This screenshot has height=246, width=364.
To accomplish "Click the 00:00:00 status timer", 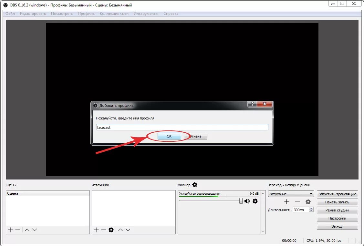I will 289,241.
